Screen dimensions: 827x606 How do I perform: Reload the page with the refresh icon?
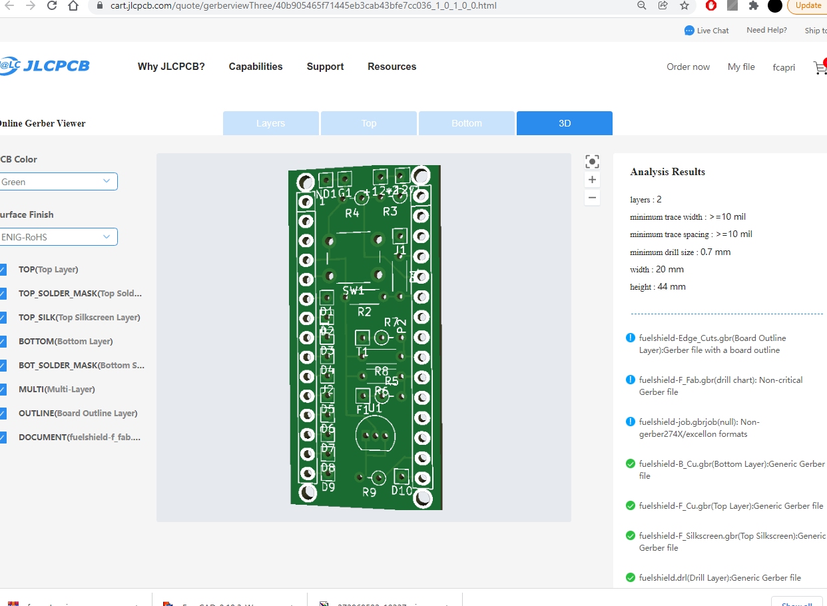[x=52, y=6]
